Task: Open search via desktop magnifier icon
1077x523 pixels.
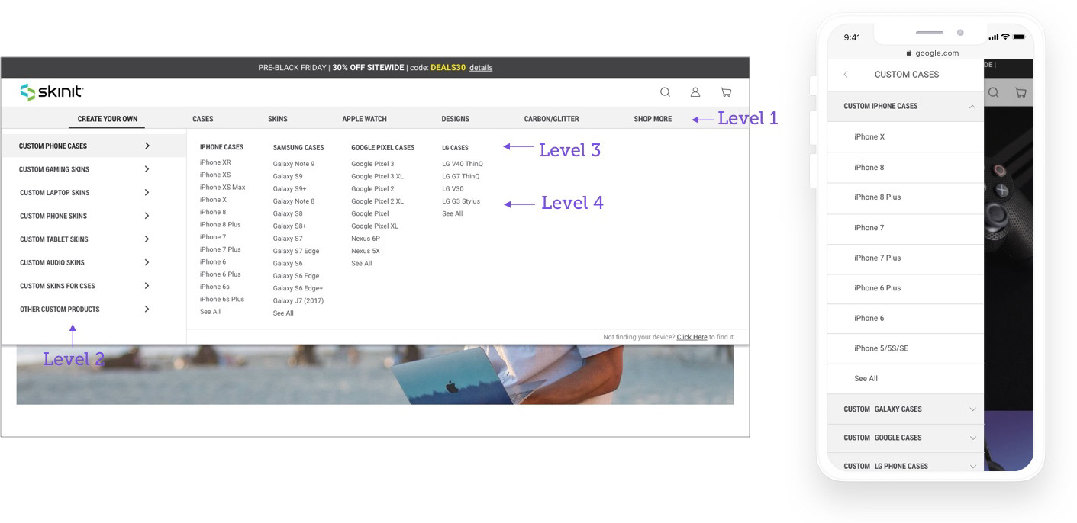Action: pyautogui.click(x=665, y=92)
